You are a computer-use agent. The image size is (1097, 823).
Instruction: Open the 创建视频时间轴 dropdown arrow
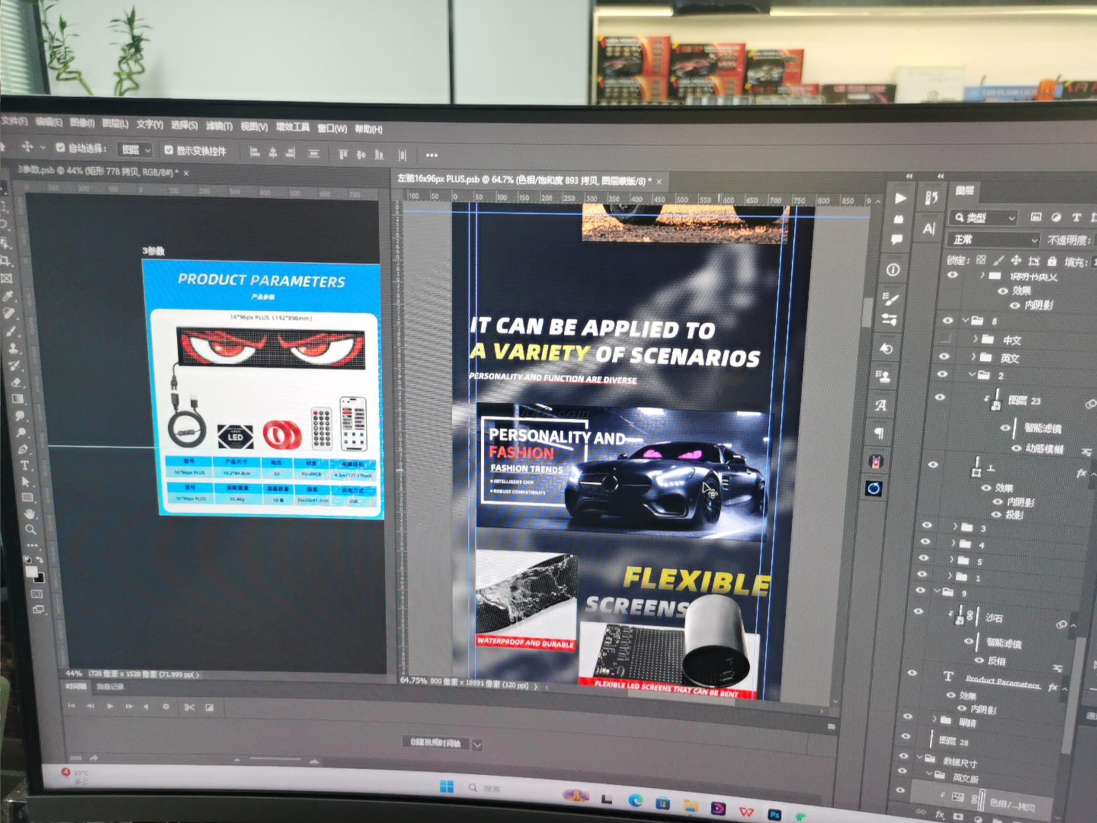[477, 745]
